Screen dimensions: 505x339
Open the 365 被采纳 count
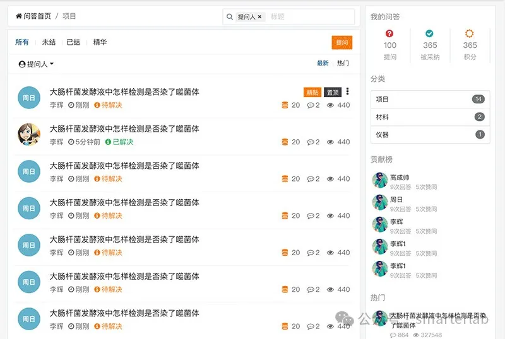430,45
